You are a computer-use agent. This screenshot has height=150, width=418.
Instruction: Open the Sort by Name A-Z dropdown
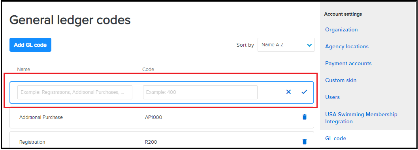point(286,45)
